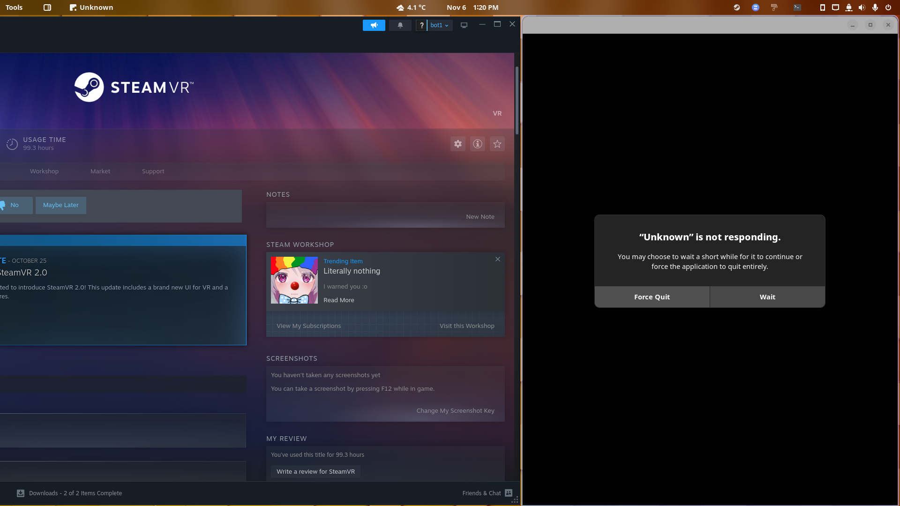Open Friends & Chat from the bottom bar
The height and width of the screenshot is (506, 900).
481,493
